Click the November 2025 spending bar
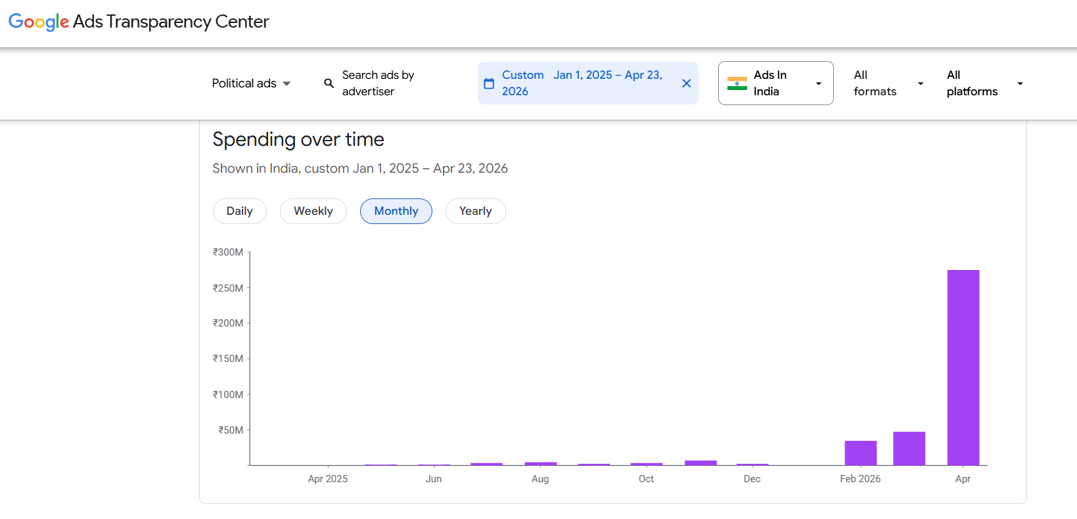Viewport: 1077px width, 519px height. tap(700, 463)
